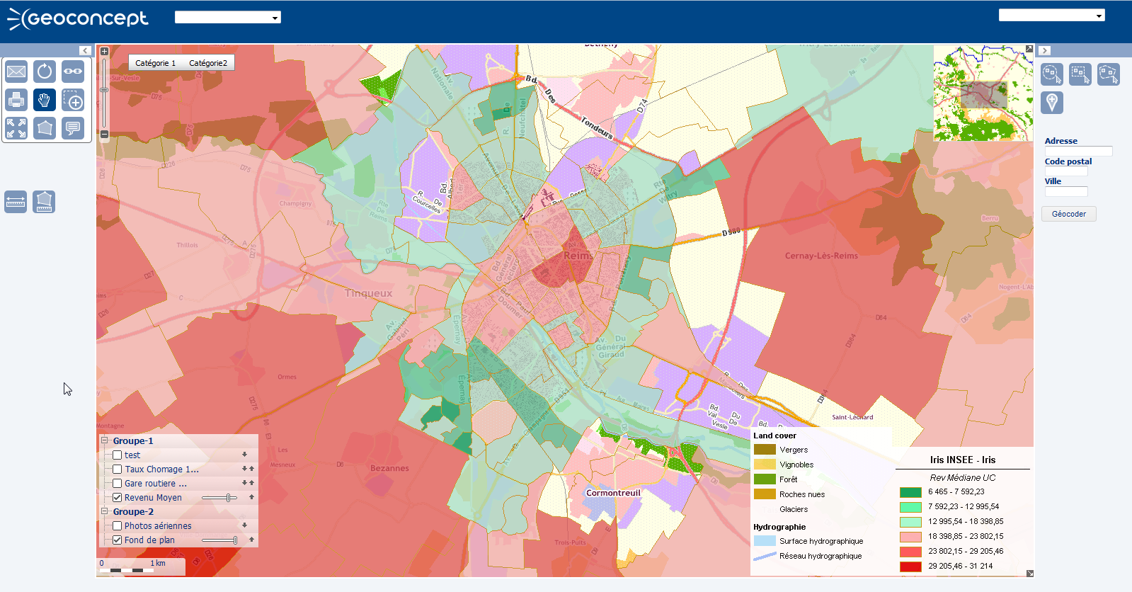Click the envelope email icon
This screenshot has height=592, width=1132.
point(16,72)
